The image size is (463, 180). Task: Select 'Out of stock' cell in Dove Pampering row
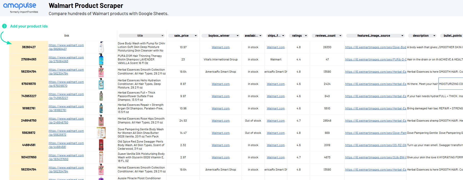pyautogui.click(x=253, y=133)
